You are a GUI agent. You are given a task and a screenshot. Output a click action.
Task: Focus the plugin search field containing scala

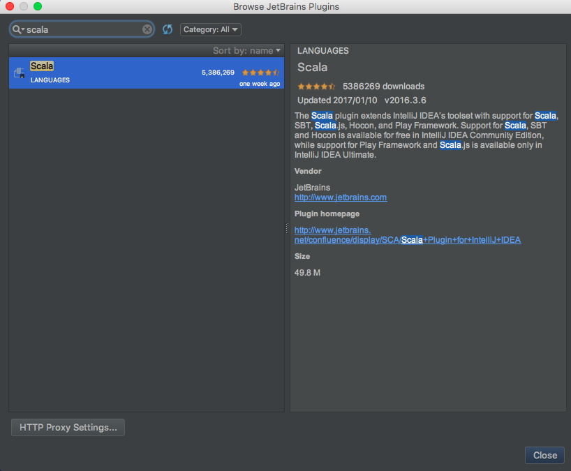point(82,29)
